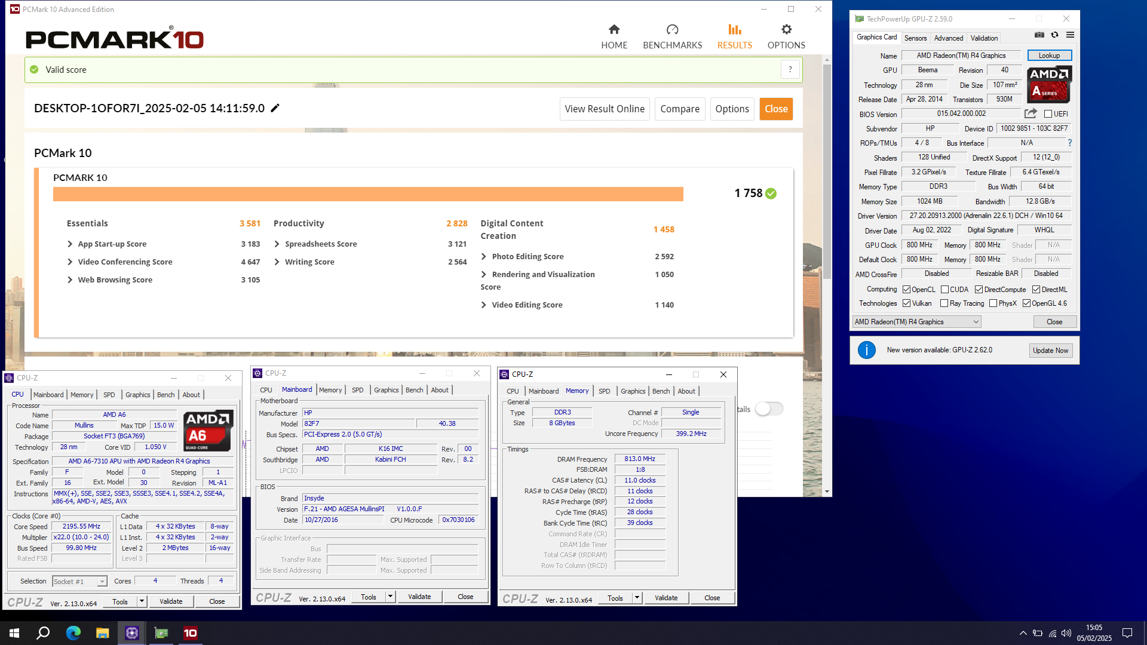Toggle Ray Tracing checkbox
This screenshot has height=645, width=1147.
pos(944,303)
